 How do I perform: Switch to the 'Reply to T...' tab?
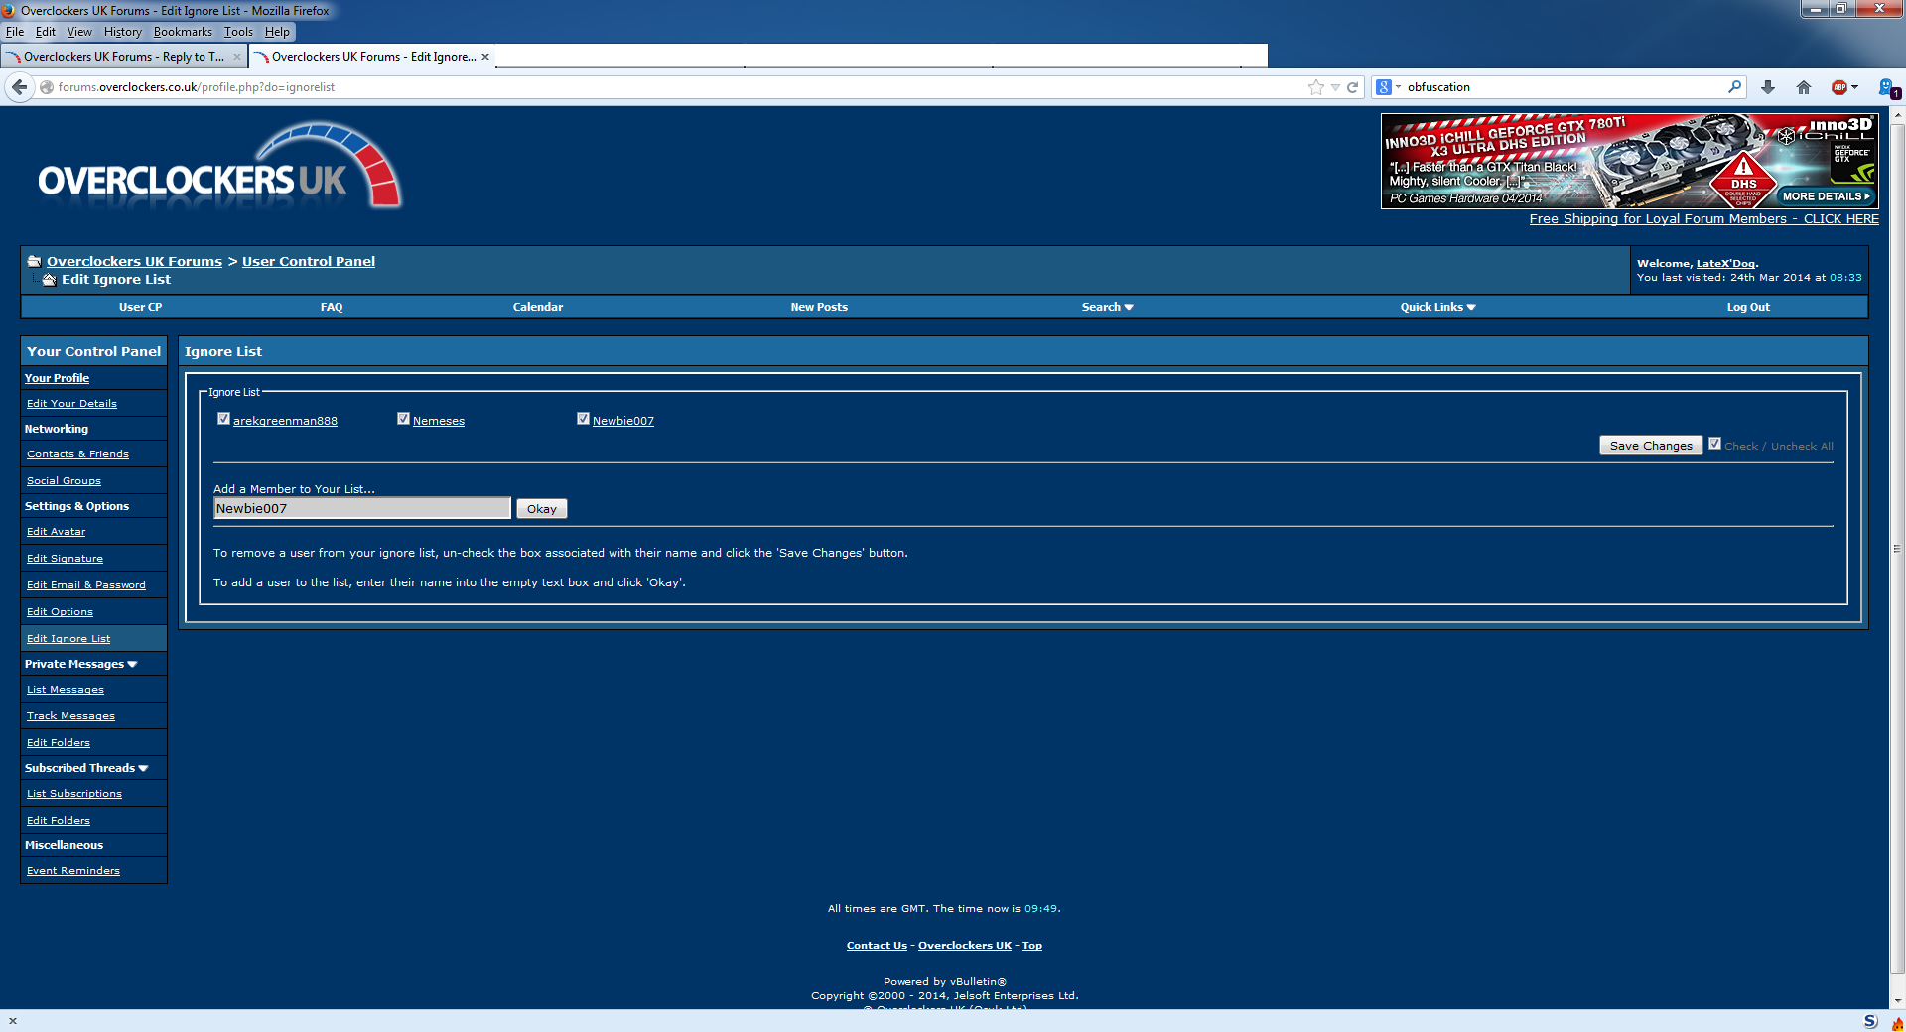[124, 57]
